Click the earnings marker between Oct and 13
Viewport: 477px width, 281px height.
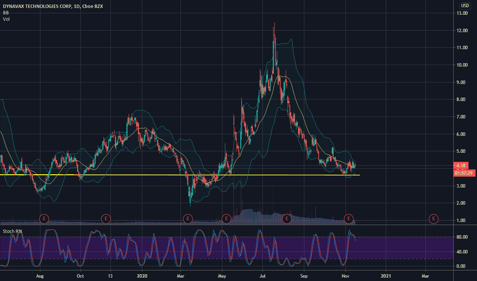tap(106, 219)
